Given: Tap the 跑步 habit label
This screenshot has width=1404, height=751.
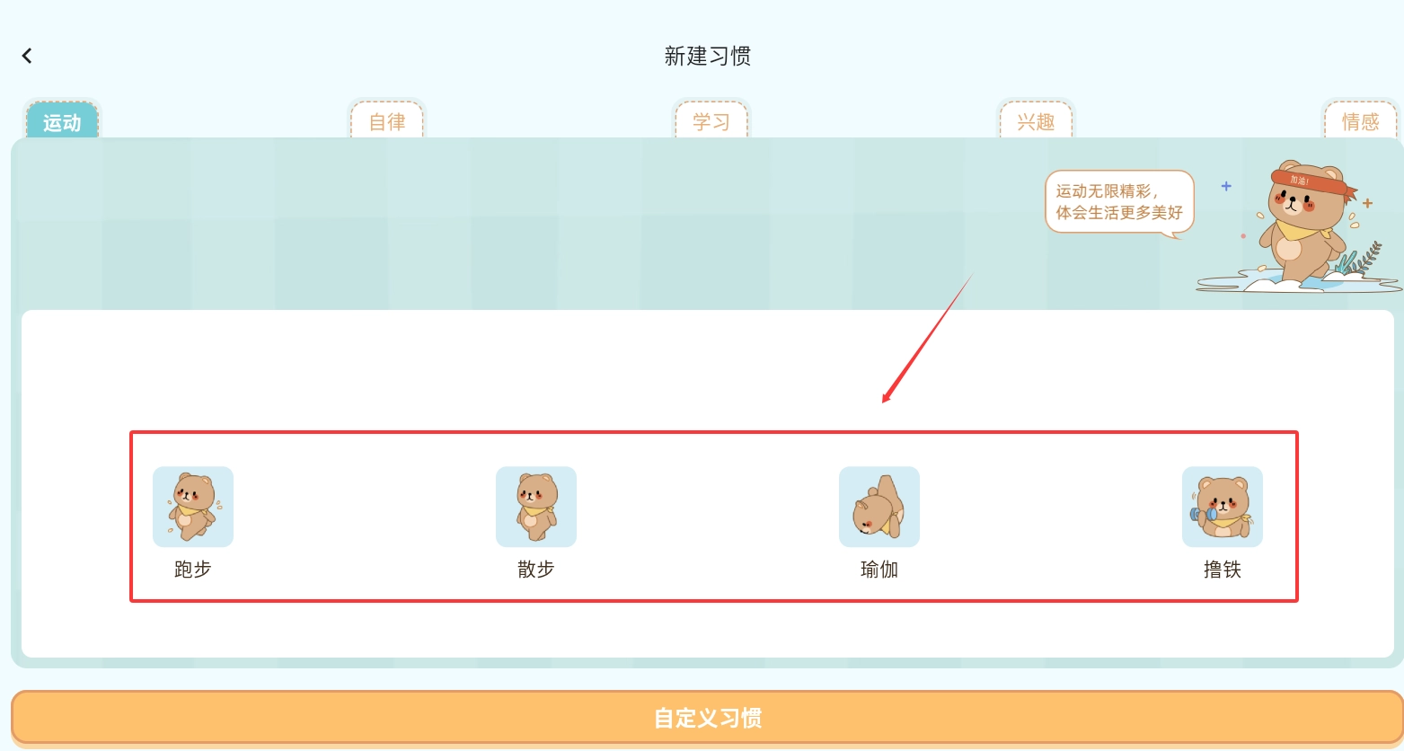Looking at the screenshot, I should pos(193,570).
